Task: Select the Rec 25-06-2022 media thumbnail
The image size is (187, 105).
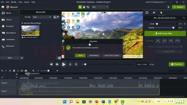Action: coord(30,30)
